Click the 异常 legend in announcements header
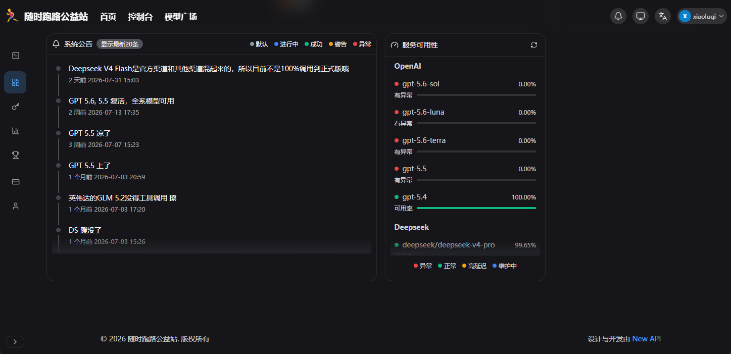 [362, 44]
